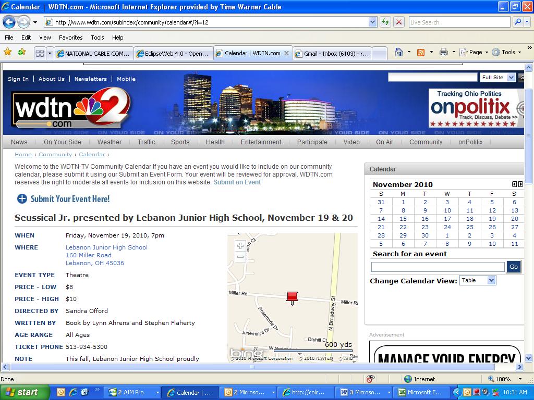Select November 19 in the calendar
Screen dimensions: 534x400
(492, 219)
